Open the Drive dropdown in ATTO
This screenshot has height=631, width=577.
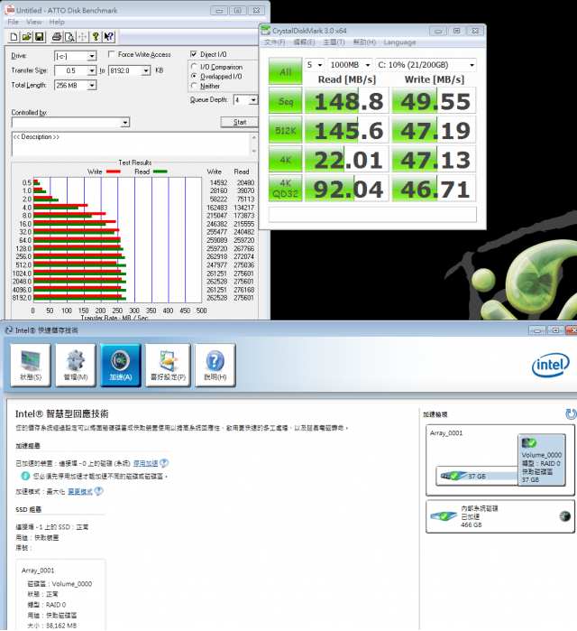point(92,56)
